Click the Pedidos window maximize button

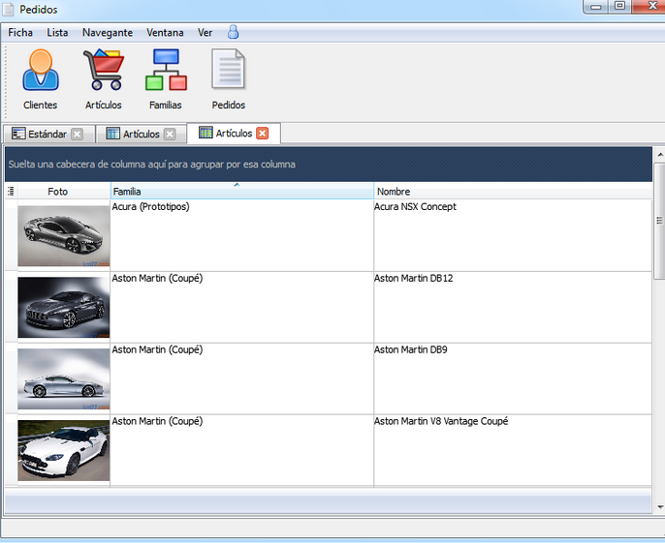click(x=619, y=6)
